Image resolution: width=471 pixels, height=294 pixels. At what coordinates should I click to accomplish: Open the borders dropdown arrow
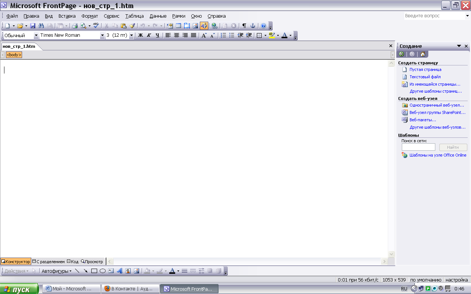coord(265,35)
